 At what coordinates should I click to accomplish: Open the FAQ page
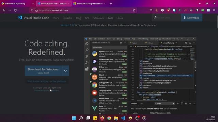pyautogui.click(x=110, y=18)
